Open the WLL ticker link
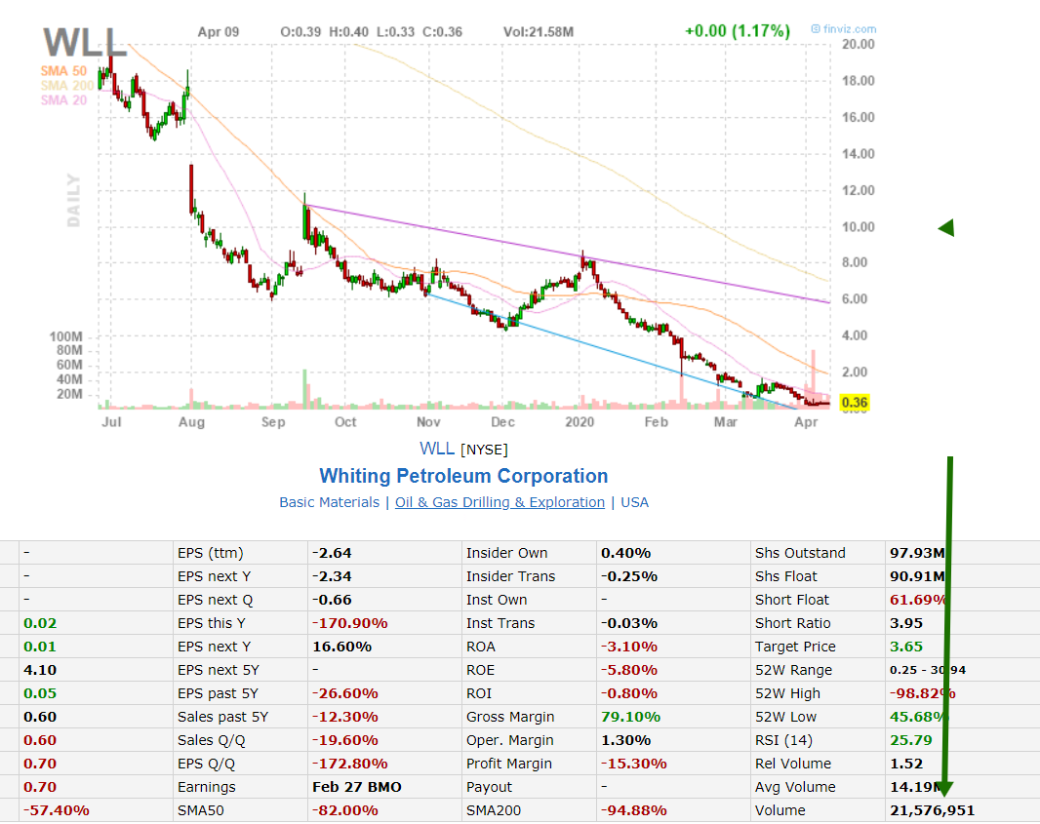The width and height of the screenshot is (1040, 824). (x=437, y=449)
